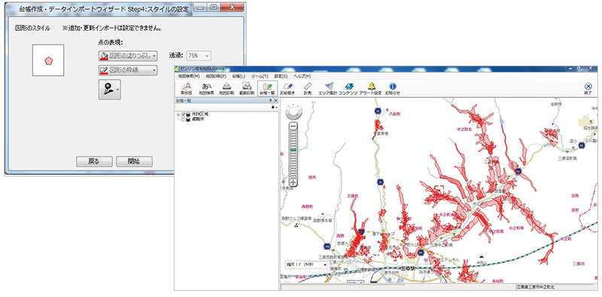Open the 地図検索 toolbar icon
This screenshot has height=297, width=602.
206,89
